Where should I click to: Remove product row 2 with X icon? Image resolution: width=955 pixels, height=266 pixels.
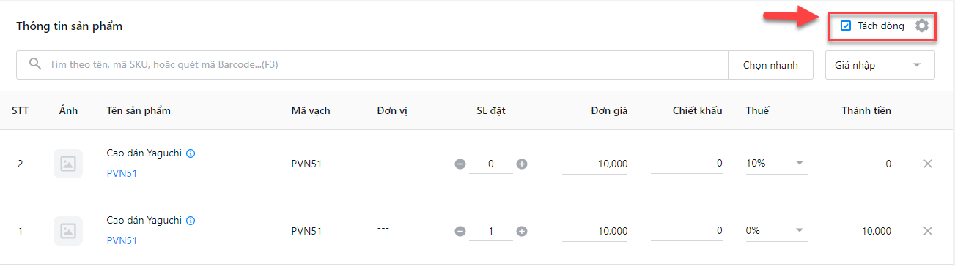(927, 164)
